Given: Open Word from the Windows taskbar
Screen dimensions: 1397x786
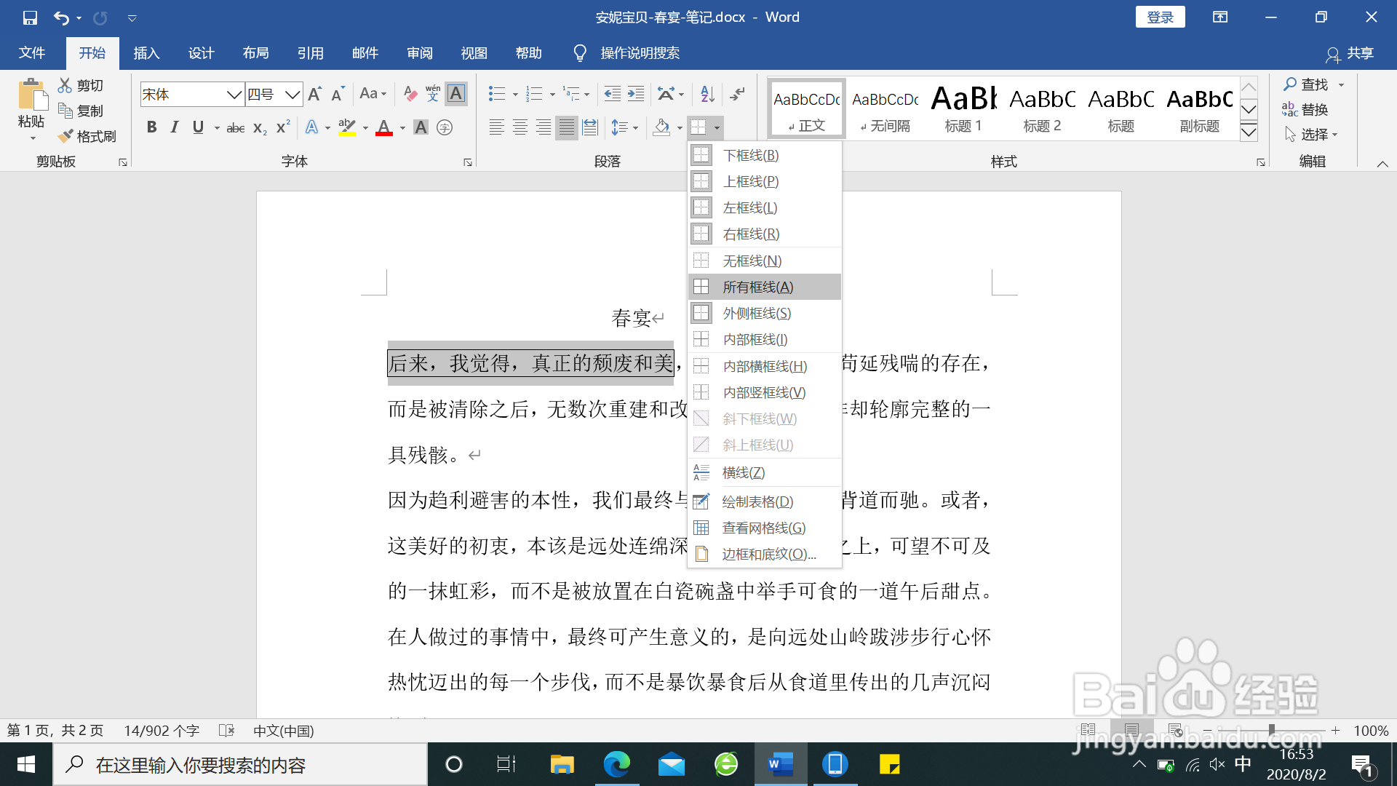Looking at the screenshot, I should (779, 764).
